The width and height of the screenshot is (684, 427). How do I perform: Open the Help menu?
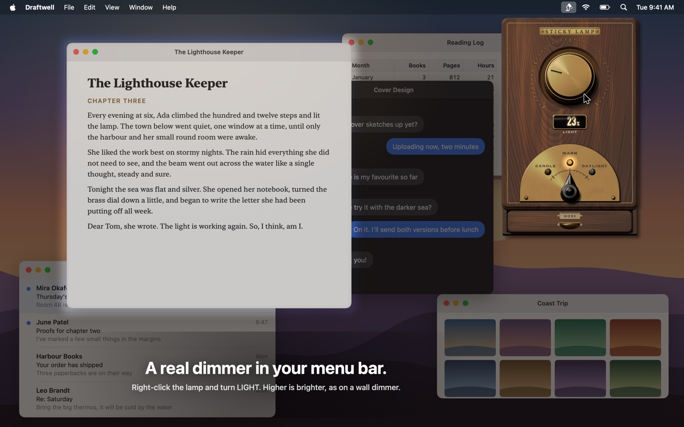click(169, 7)
